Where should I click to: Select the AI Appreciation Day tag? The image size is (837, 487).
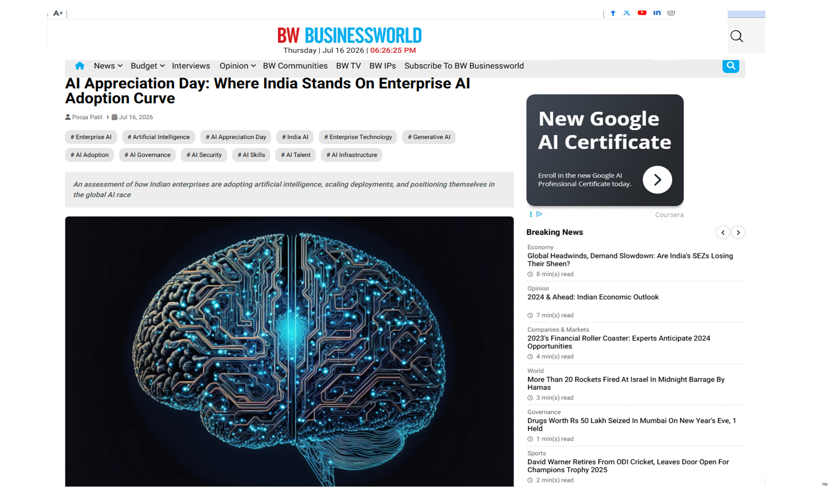pyautogui.click(x=236, y=137)
